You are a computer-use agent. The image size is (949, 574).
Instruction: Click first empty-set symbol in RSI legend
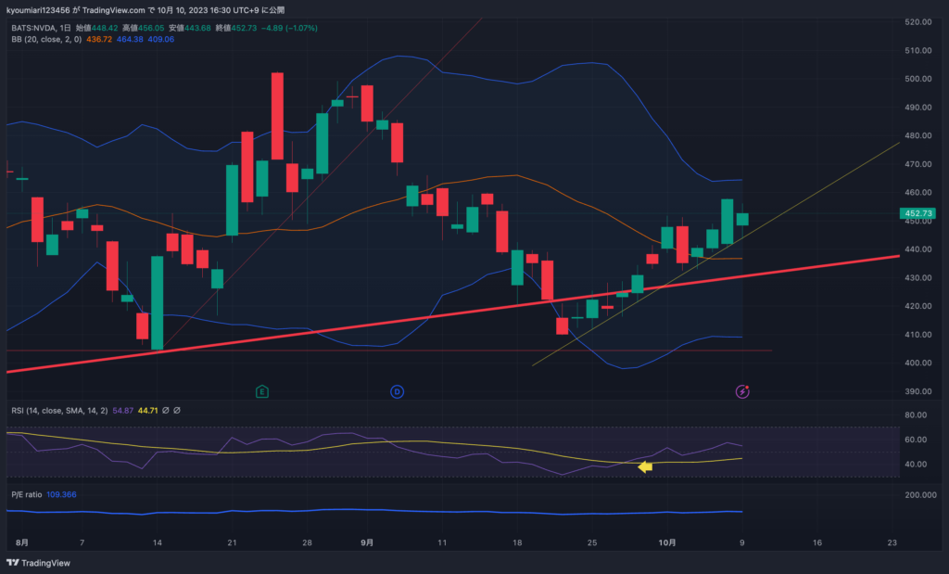point(165,411)
